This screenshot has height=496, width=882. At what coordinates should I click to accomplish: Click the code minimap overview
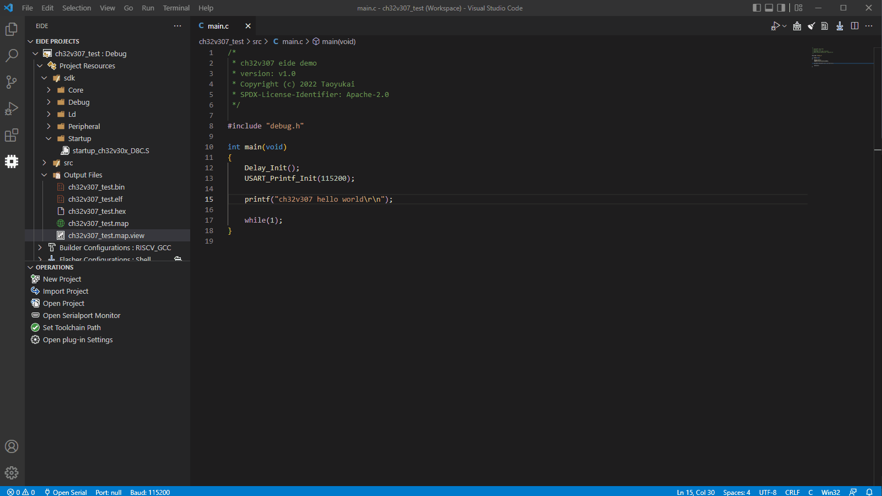[842, 58]
